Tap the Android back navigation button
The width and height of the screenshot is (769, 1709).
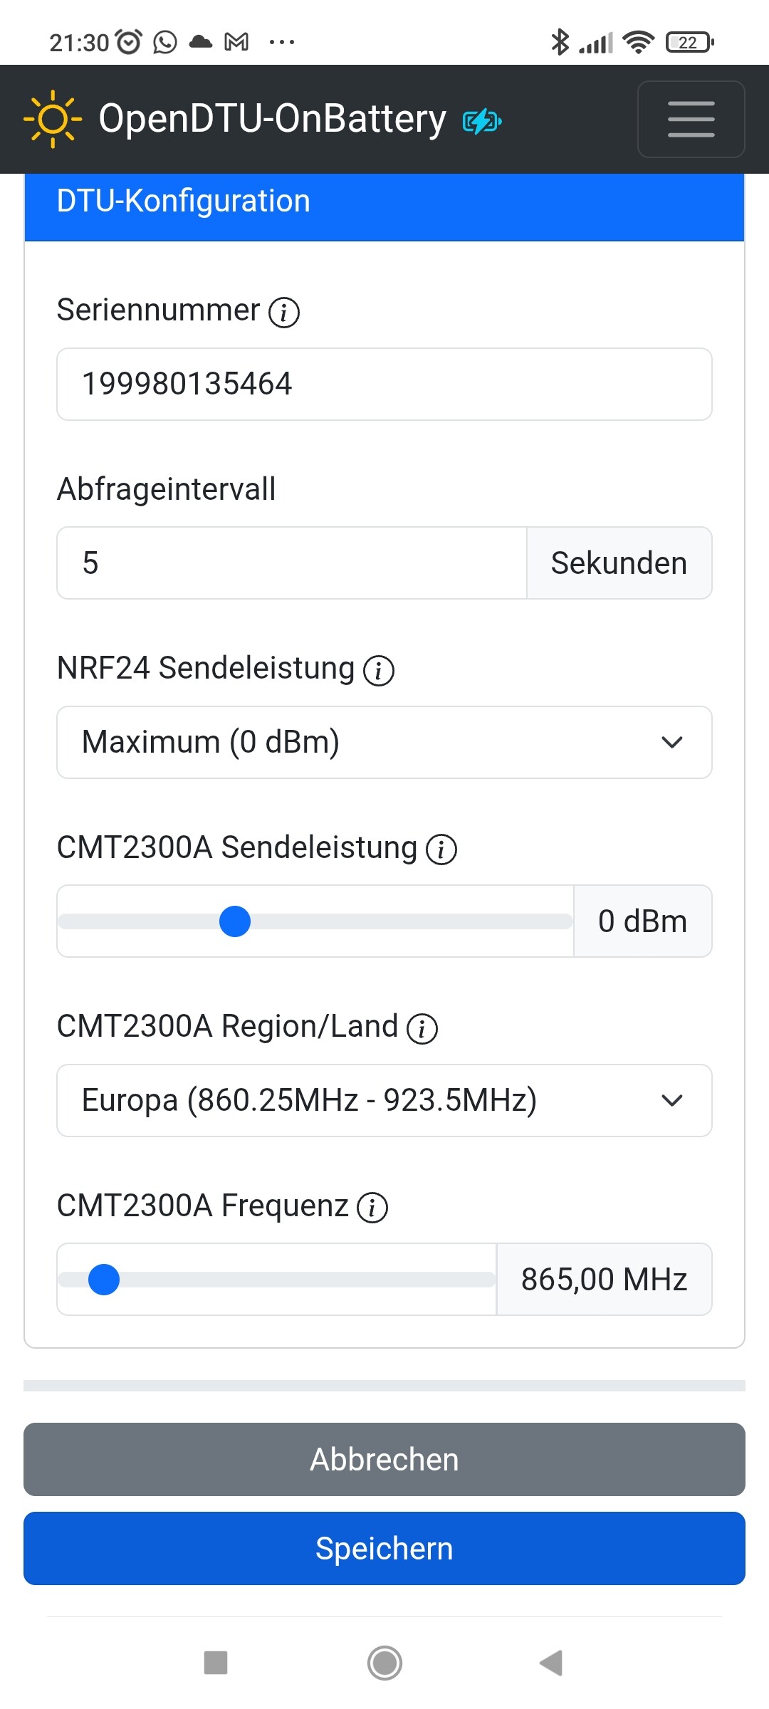pos(551,1663)
